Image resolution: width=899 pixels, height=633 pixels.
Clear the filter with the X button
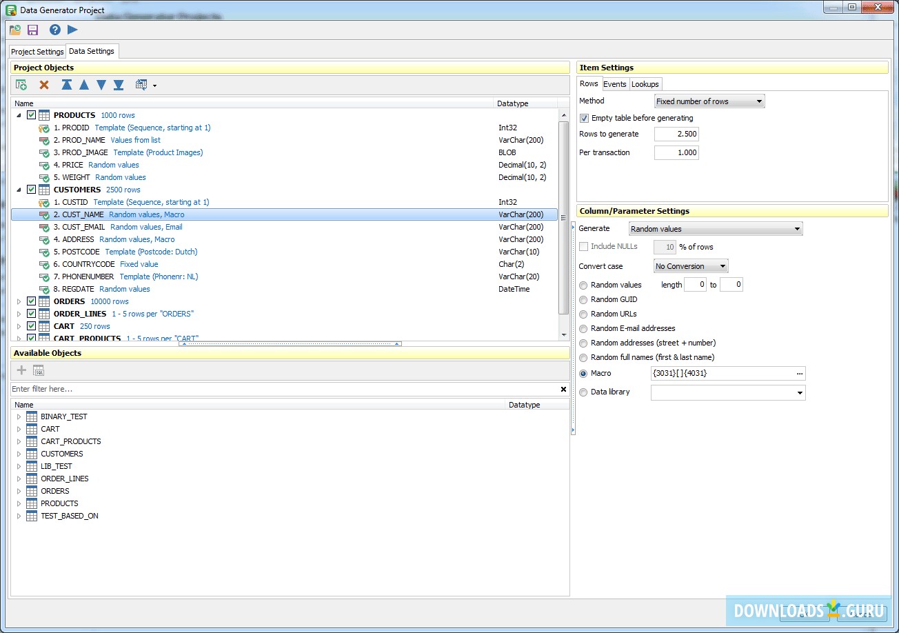pos(563,390)
